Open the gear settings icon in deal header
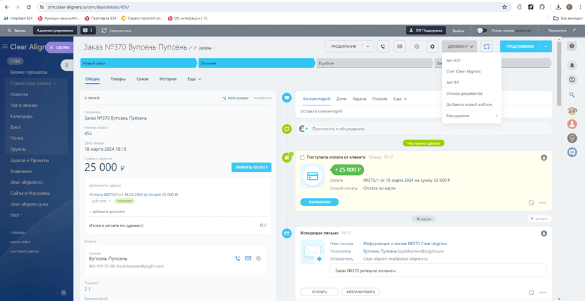Image resolution: width=585 pixels, height=301 pixels. [433, 47]
